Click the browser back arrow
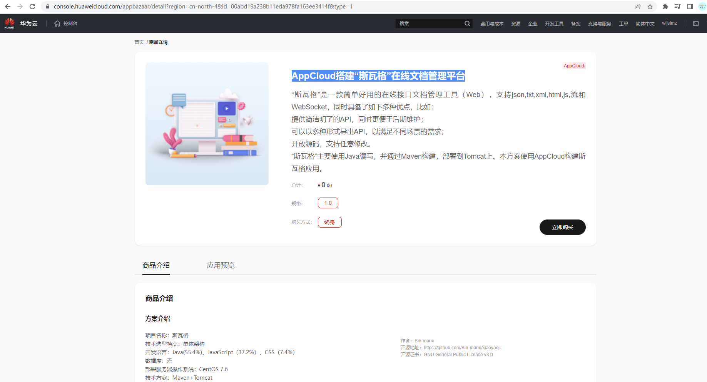Viewport: 707px width, 382px height. coord(8,7)
